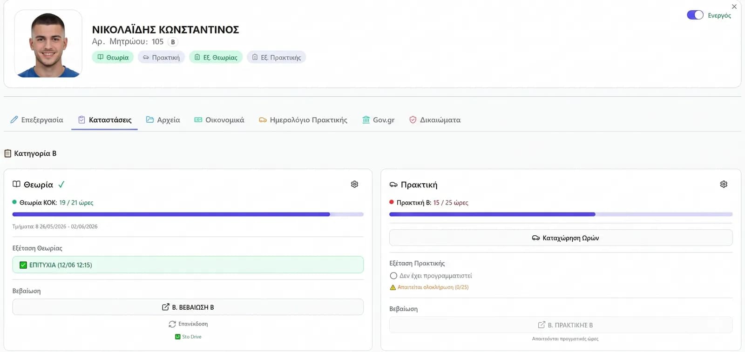Click the student profile photo
The height and width of the screenshot is (352, 745).
point(48,44)
